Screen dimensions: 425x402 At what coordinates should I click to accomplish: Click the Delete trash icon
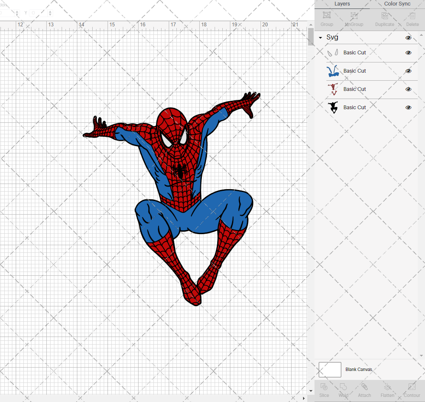[x=412, y=15]
